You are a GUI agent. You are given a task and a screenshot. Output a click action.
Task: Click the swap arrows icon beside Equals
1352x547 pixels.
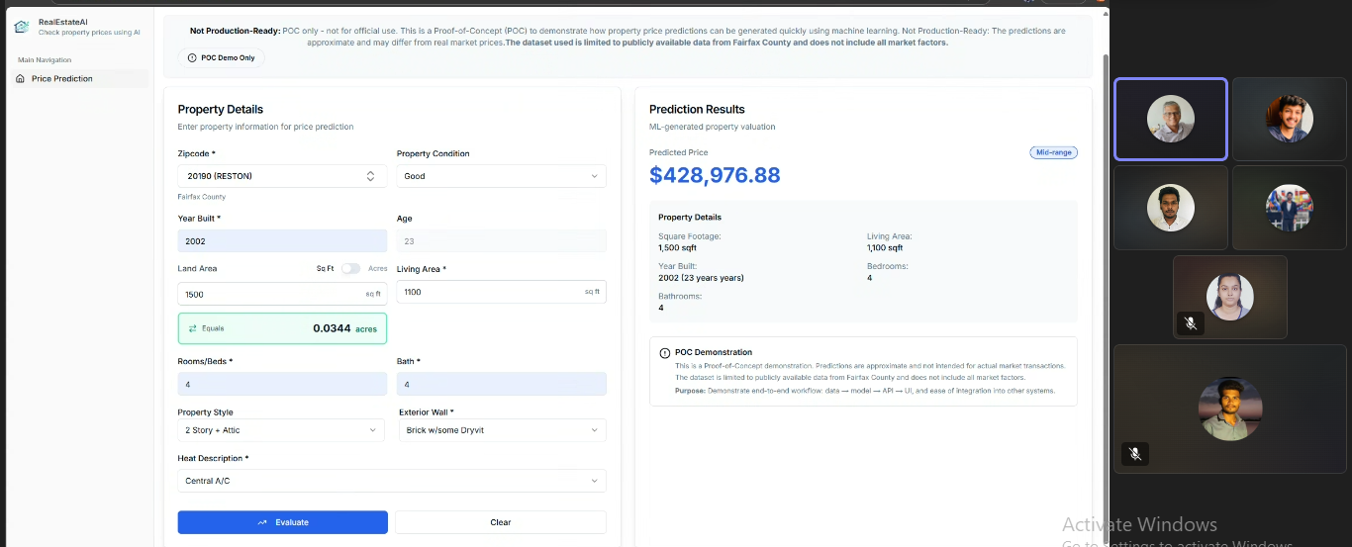pos(192,328)
